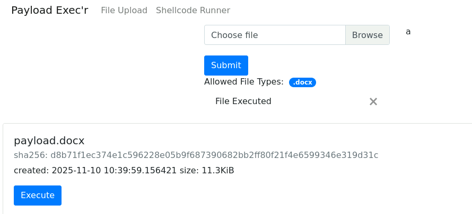Click the 2025-11-10 creation date
The width and height of the screenshot is (472, 214).
74,170
